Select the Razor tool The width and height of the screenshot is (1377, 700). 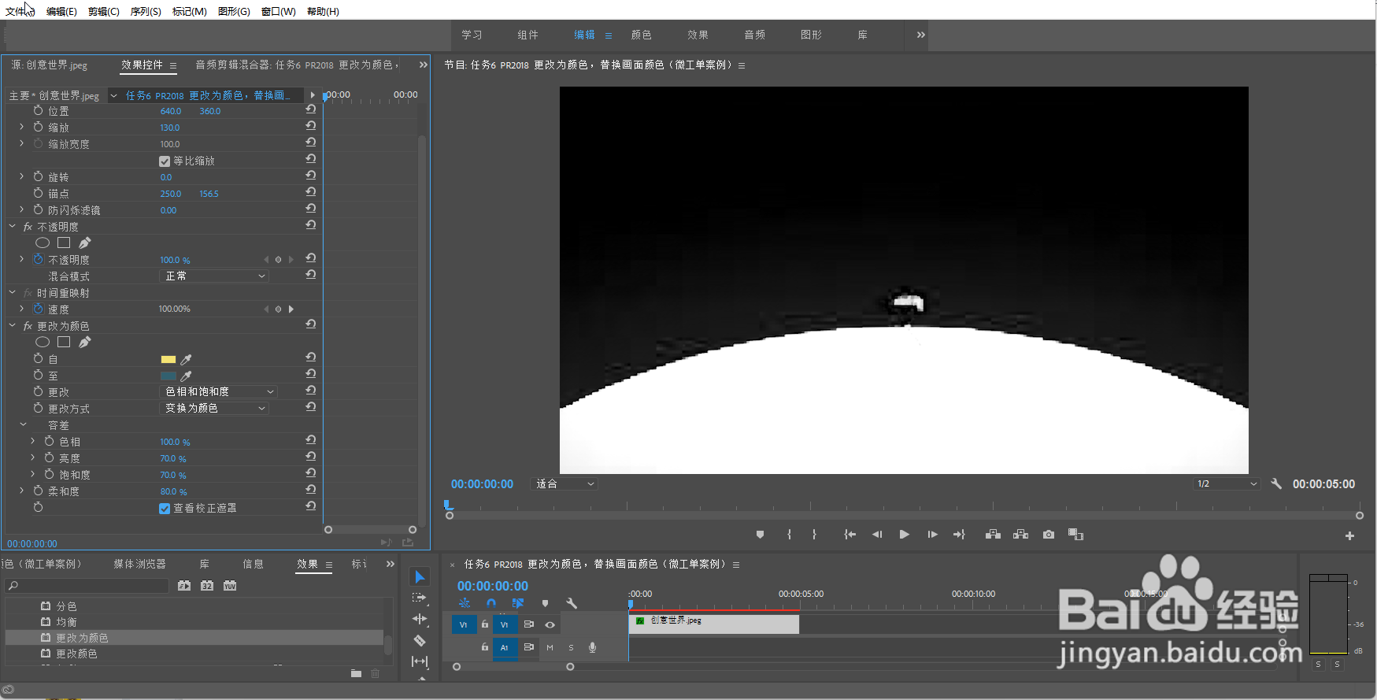click(420, 641)
